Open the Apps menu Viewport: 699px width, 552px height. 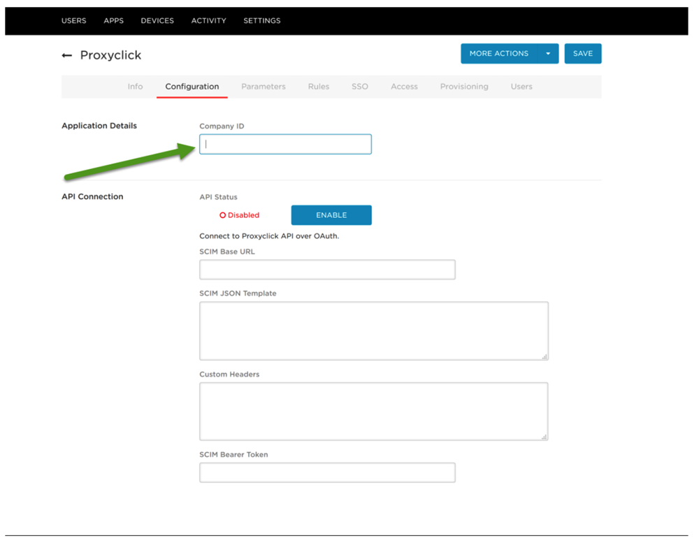tap(114, 20)
